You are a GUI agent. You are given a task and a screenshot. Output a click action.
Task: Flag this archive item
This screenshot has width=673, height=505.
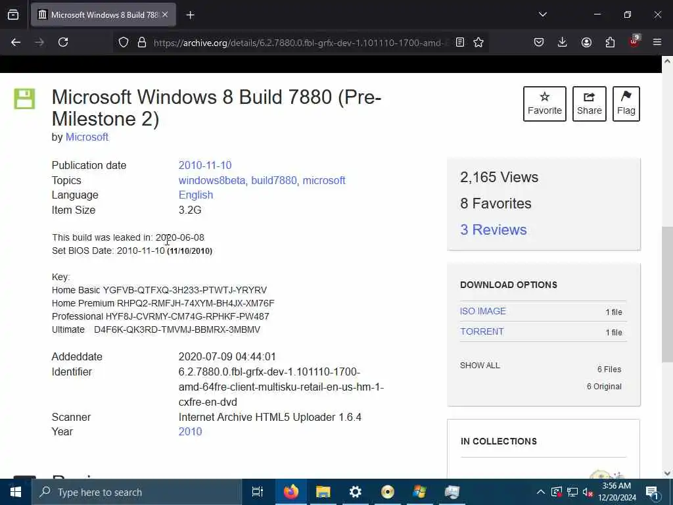click(x=626, y=104)
